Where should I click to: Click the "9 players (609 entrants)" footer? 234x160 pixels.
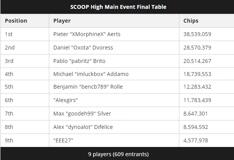(118, 154)
